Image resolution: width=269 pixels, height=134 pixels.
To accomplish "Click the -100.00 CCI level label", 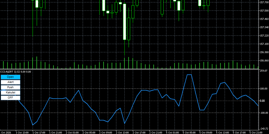I will pos(264,113).
